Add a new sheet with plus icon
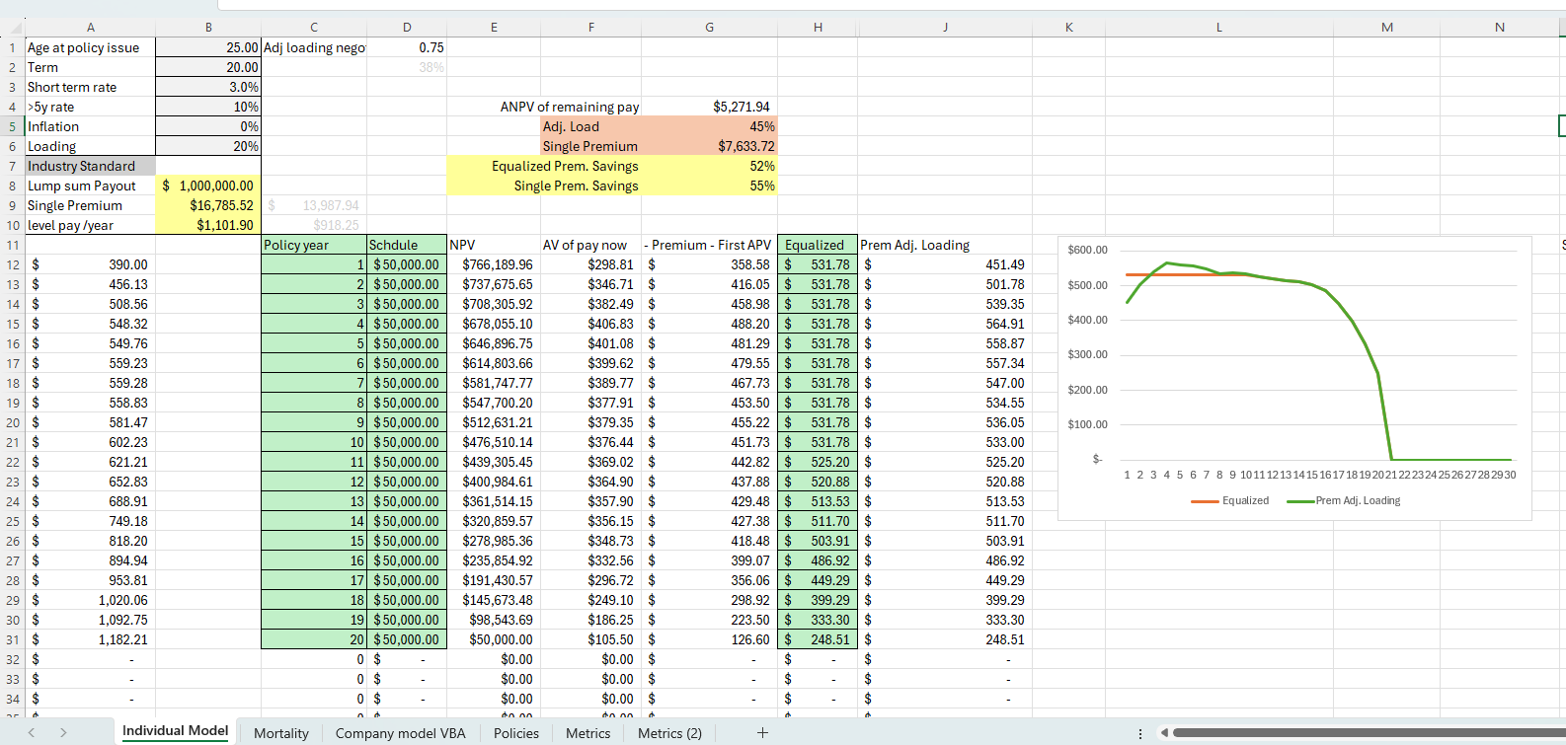 point(761,732)
